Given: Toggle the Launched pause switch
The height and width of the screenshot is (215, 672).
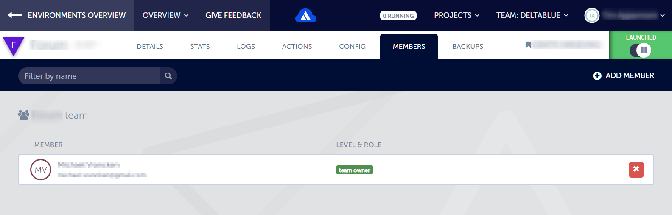Looking at the screenshot, I should 640,50.
